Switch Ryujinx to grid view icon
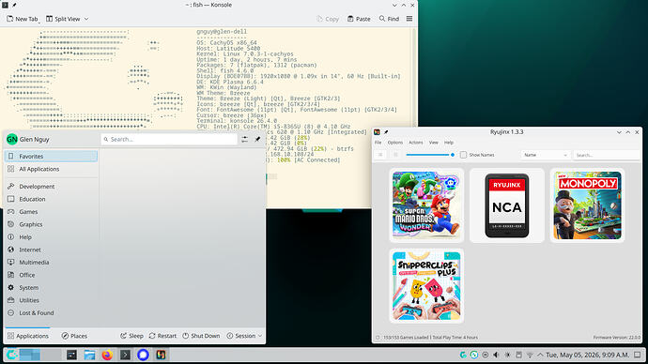This screenshot has height=364, width=648. [395, 155]
